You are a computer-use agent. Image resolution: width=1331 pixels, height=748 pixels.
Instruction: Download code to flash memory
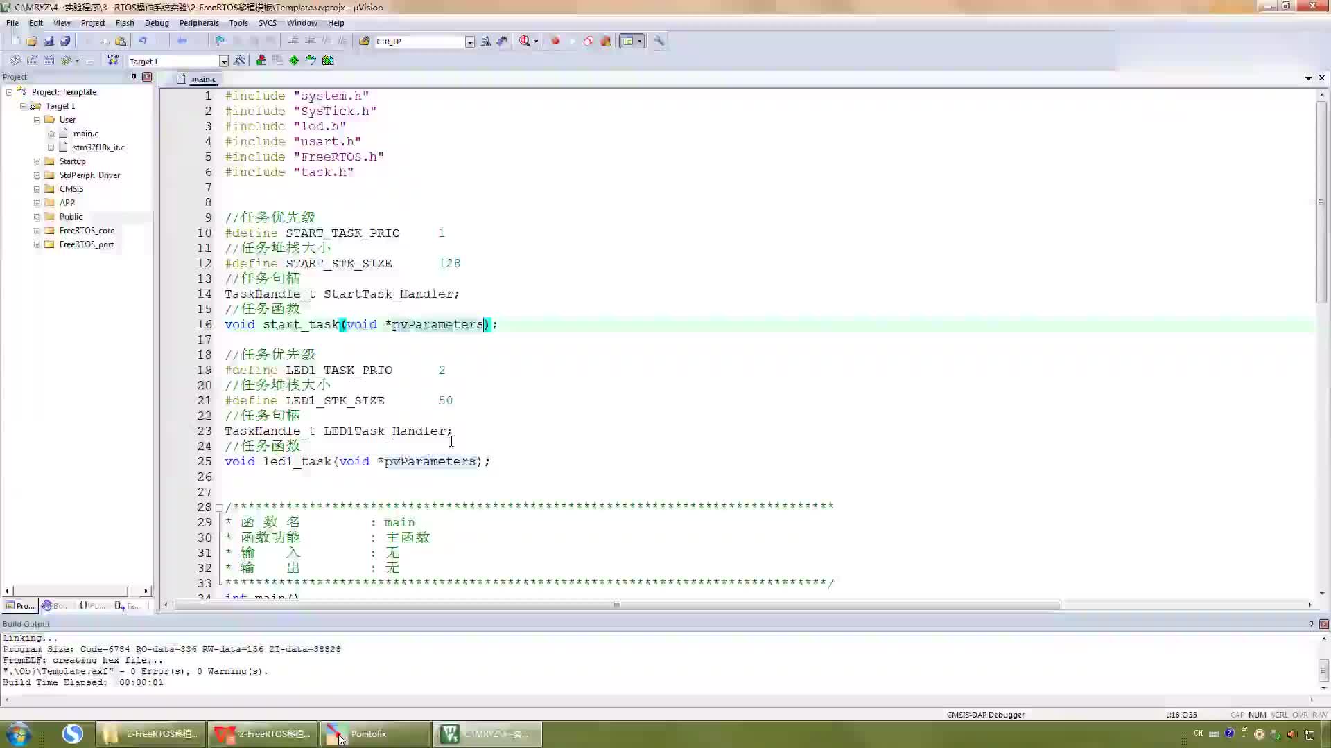coord(113,61)
